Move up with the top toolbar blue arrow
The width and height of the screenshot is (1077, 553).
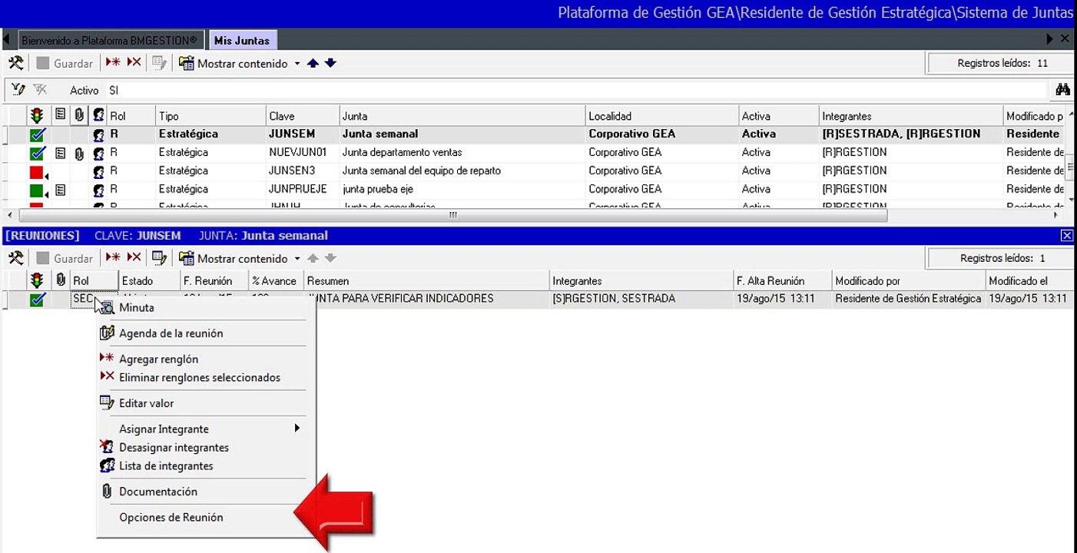(313, 63)
